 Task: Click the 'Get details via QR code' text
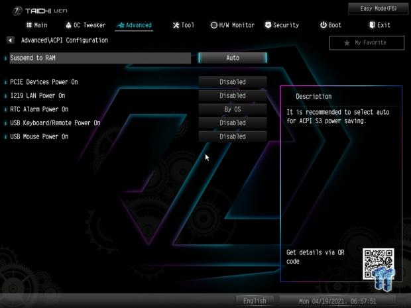coord(316,257)
